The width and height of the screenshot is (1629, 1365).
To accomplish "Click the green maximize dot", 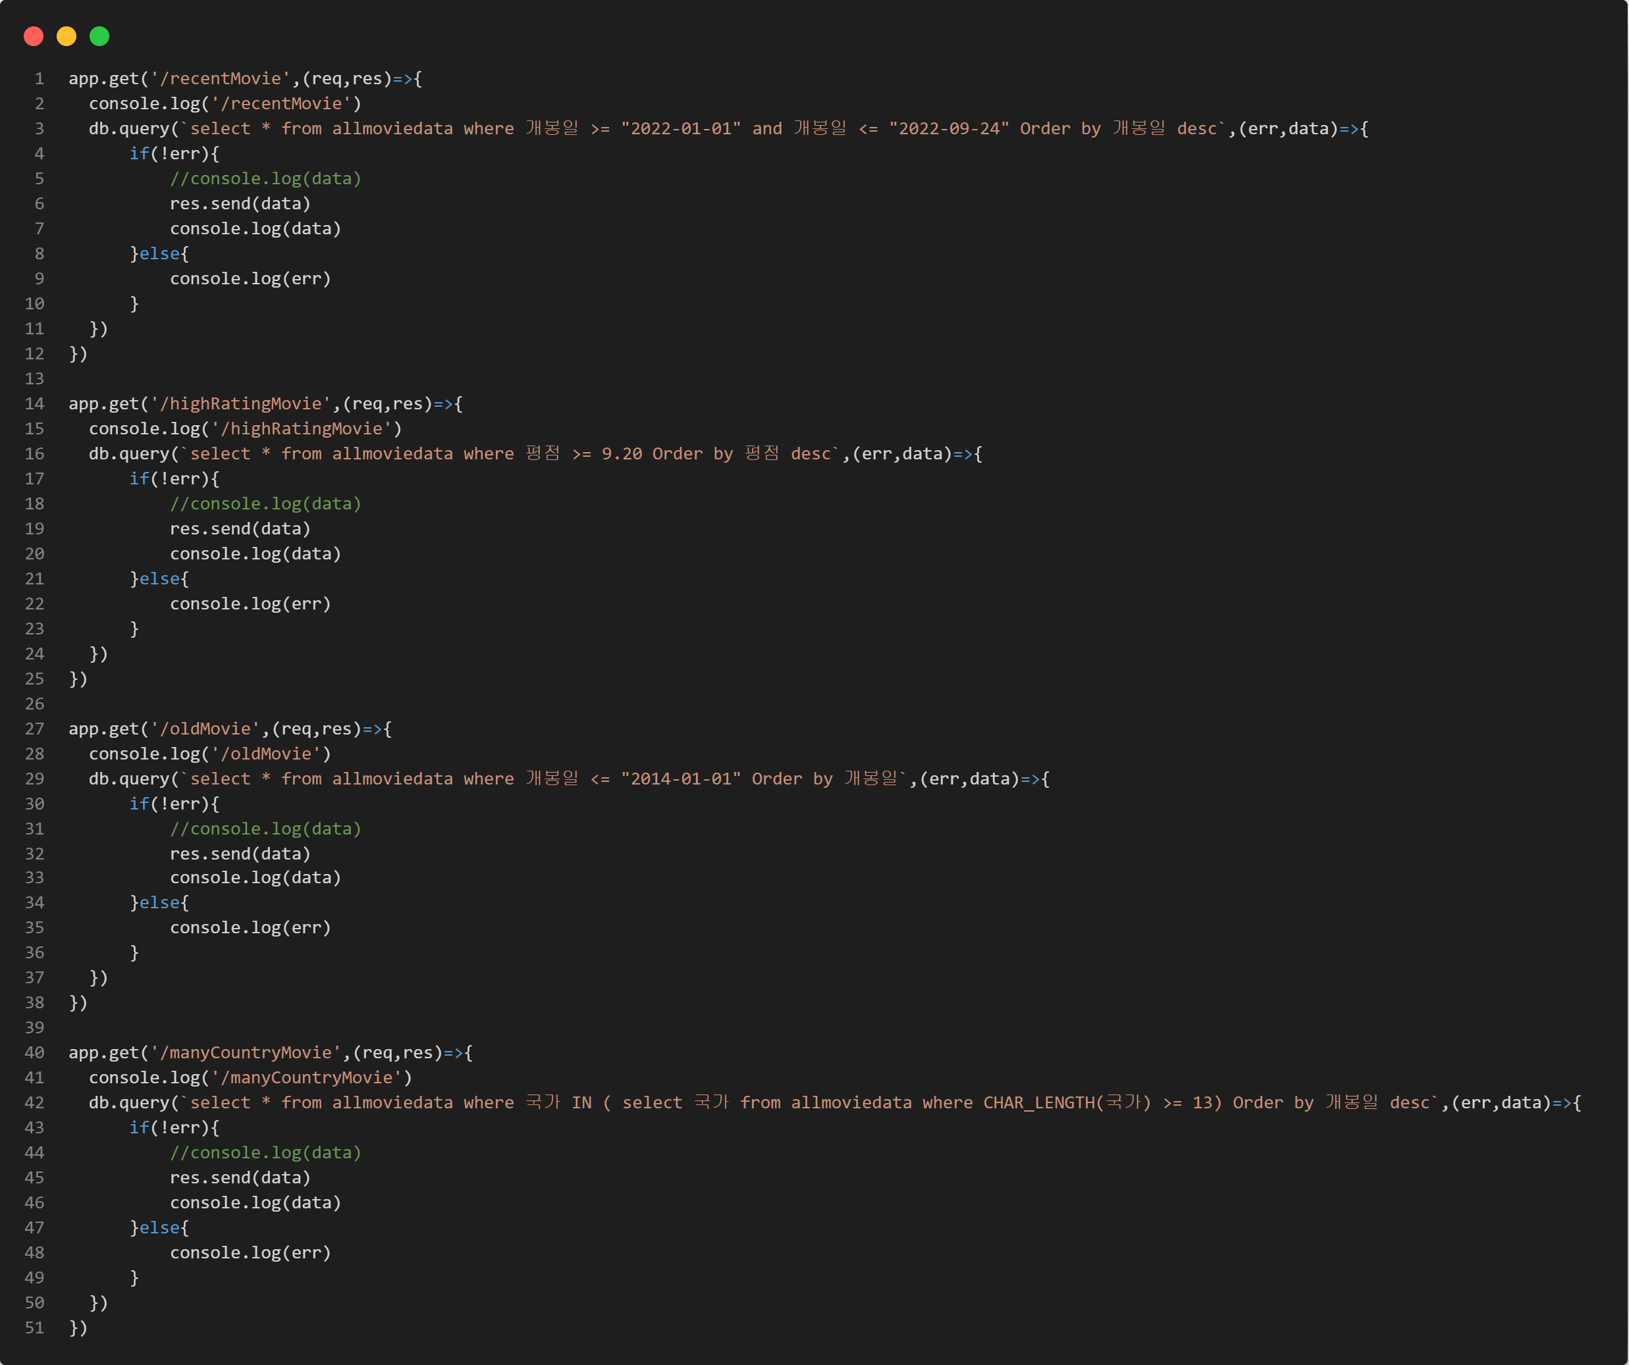I will [x=99, y=36].
